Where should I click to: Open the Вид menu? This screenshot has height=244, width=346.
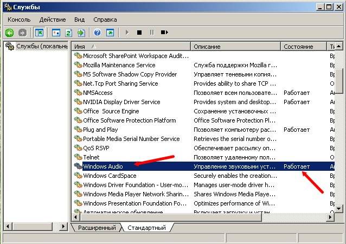tap(80, 19)
